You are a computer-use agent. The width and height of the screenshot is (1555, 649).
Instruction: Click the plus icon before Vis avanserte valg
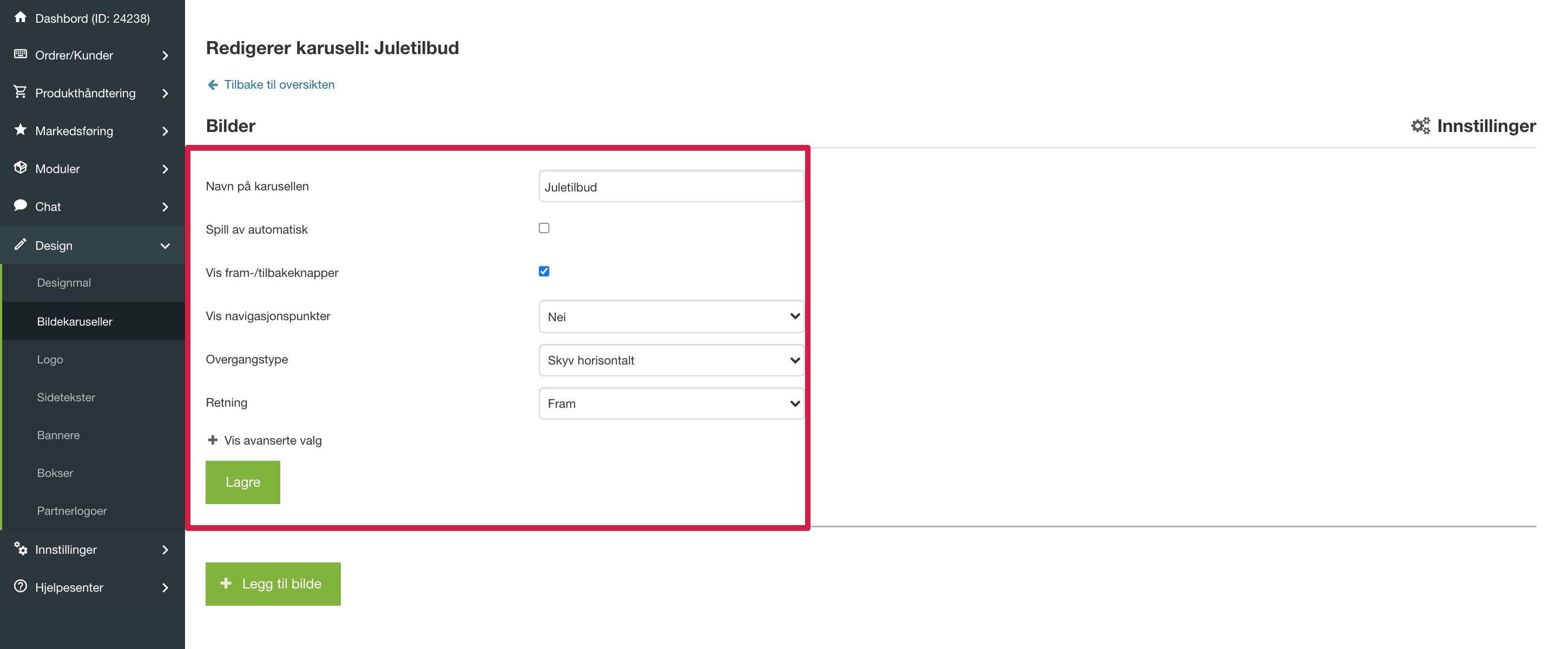click(213, 440)
